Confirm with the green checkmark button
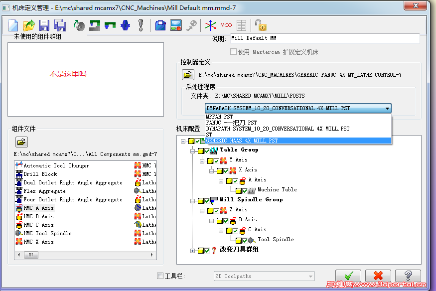This screenshot has height=291, width=436. tap(348, 276)
